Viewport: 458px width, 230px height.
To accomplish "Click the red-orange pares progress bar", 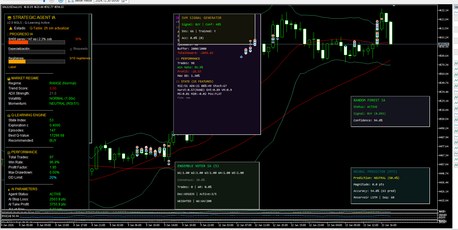I will 18,43.
